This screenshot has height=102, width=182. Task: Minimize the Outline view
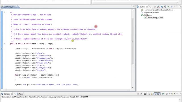coord(177,6)
